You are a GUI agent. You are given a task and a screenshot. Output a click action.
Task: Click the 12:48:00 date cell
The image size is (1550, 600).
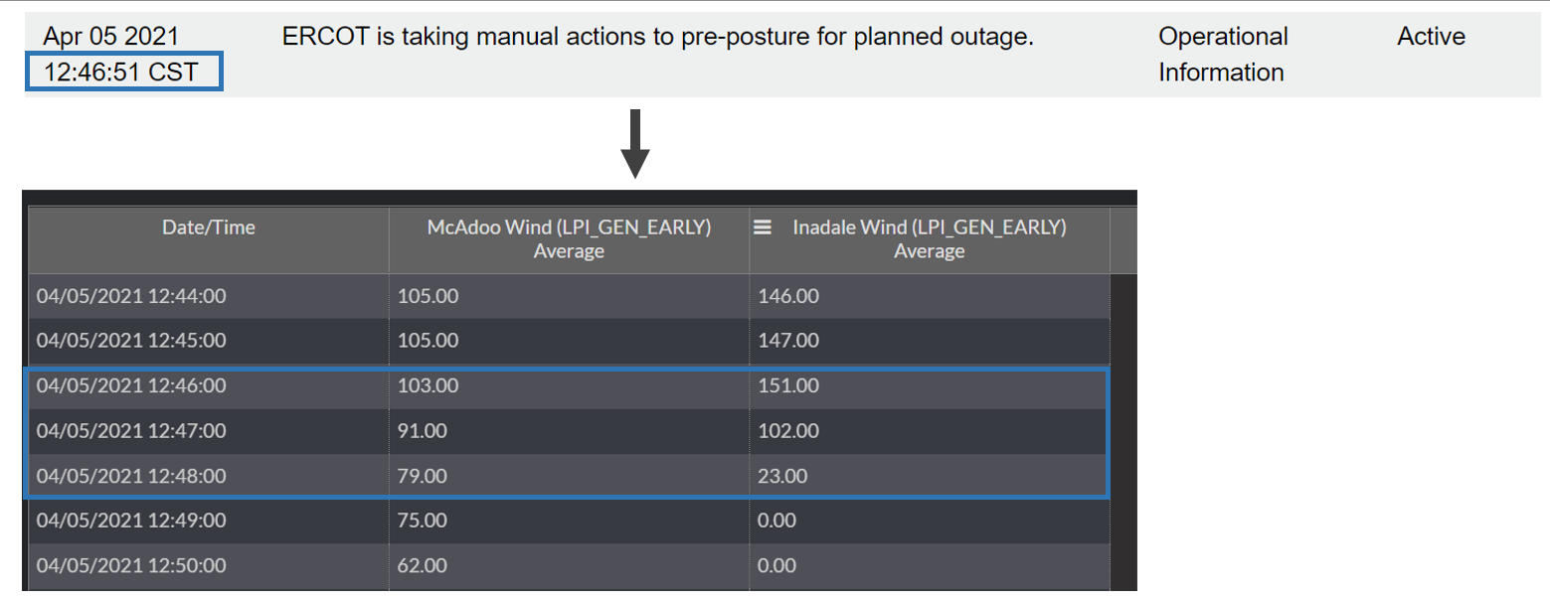tap(131, 476)
